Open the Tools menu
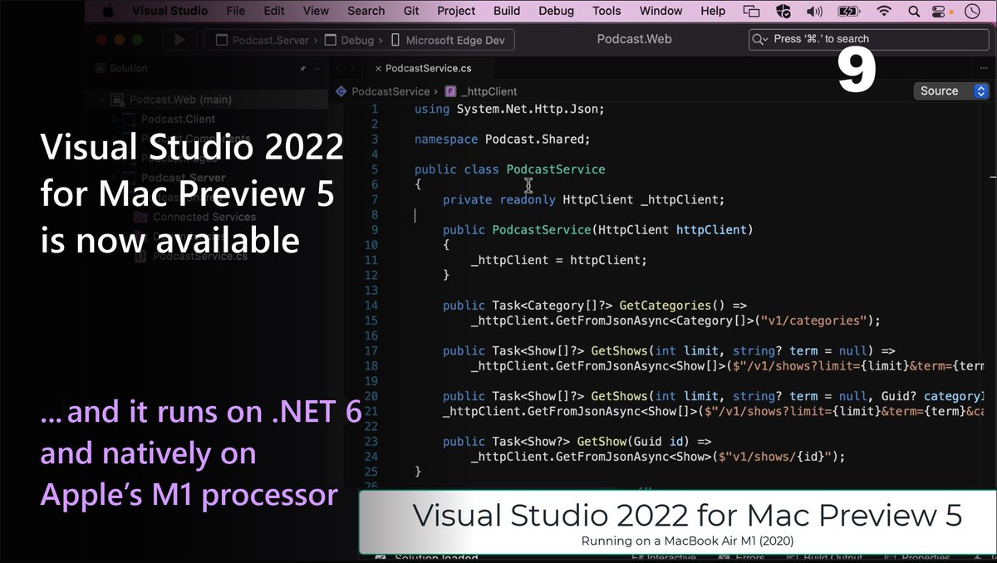997x563 pixels. click(607, 11)
